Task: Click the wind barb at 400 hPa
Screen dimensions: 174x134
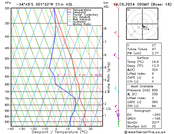Action: pos(116,34)
